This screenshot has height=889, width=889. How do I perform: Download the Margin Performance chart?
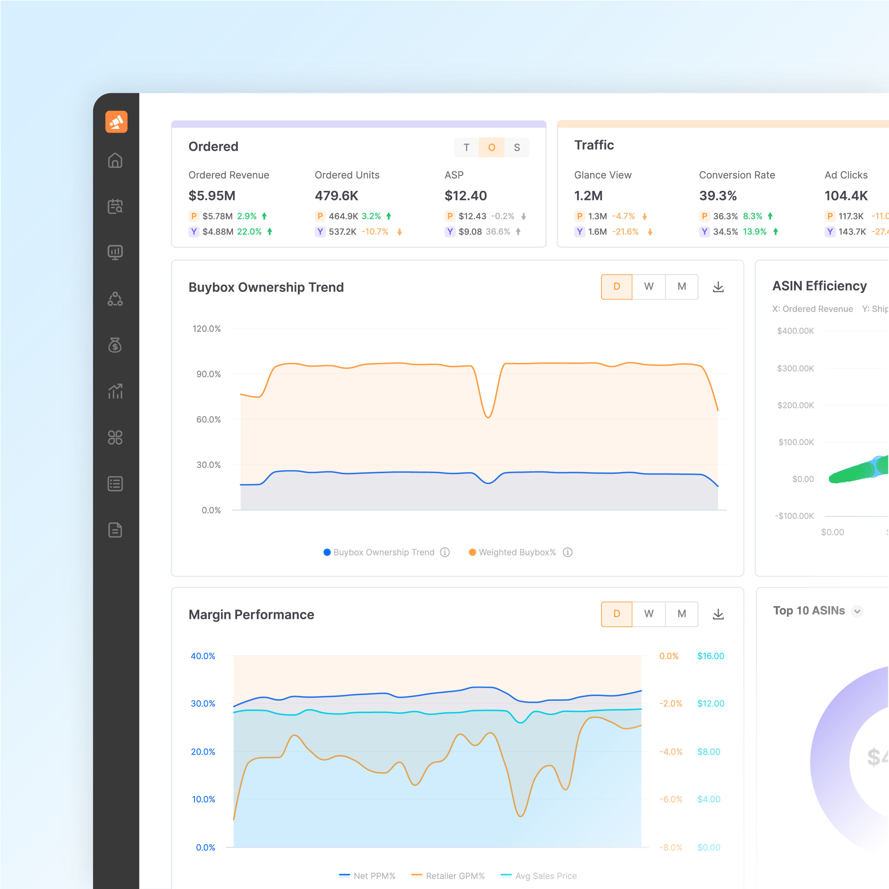point(718,614)
